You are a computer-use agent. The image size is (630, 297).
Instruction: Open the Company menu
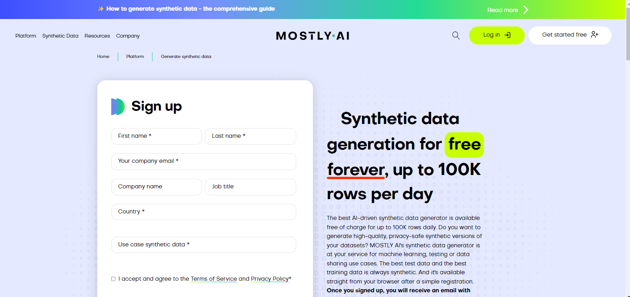tap(128, 36)
